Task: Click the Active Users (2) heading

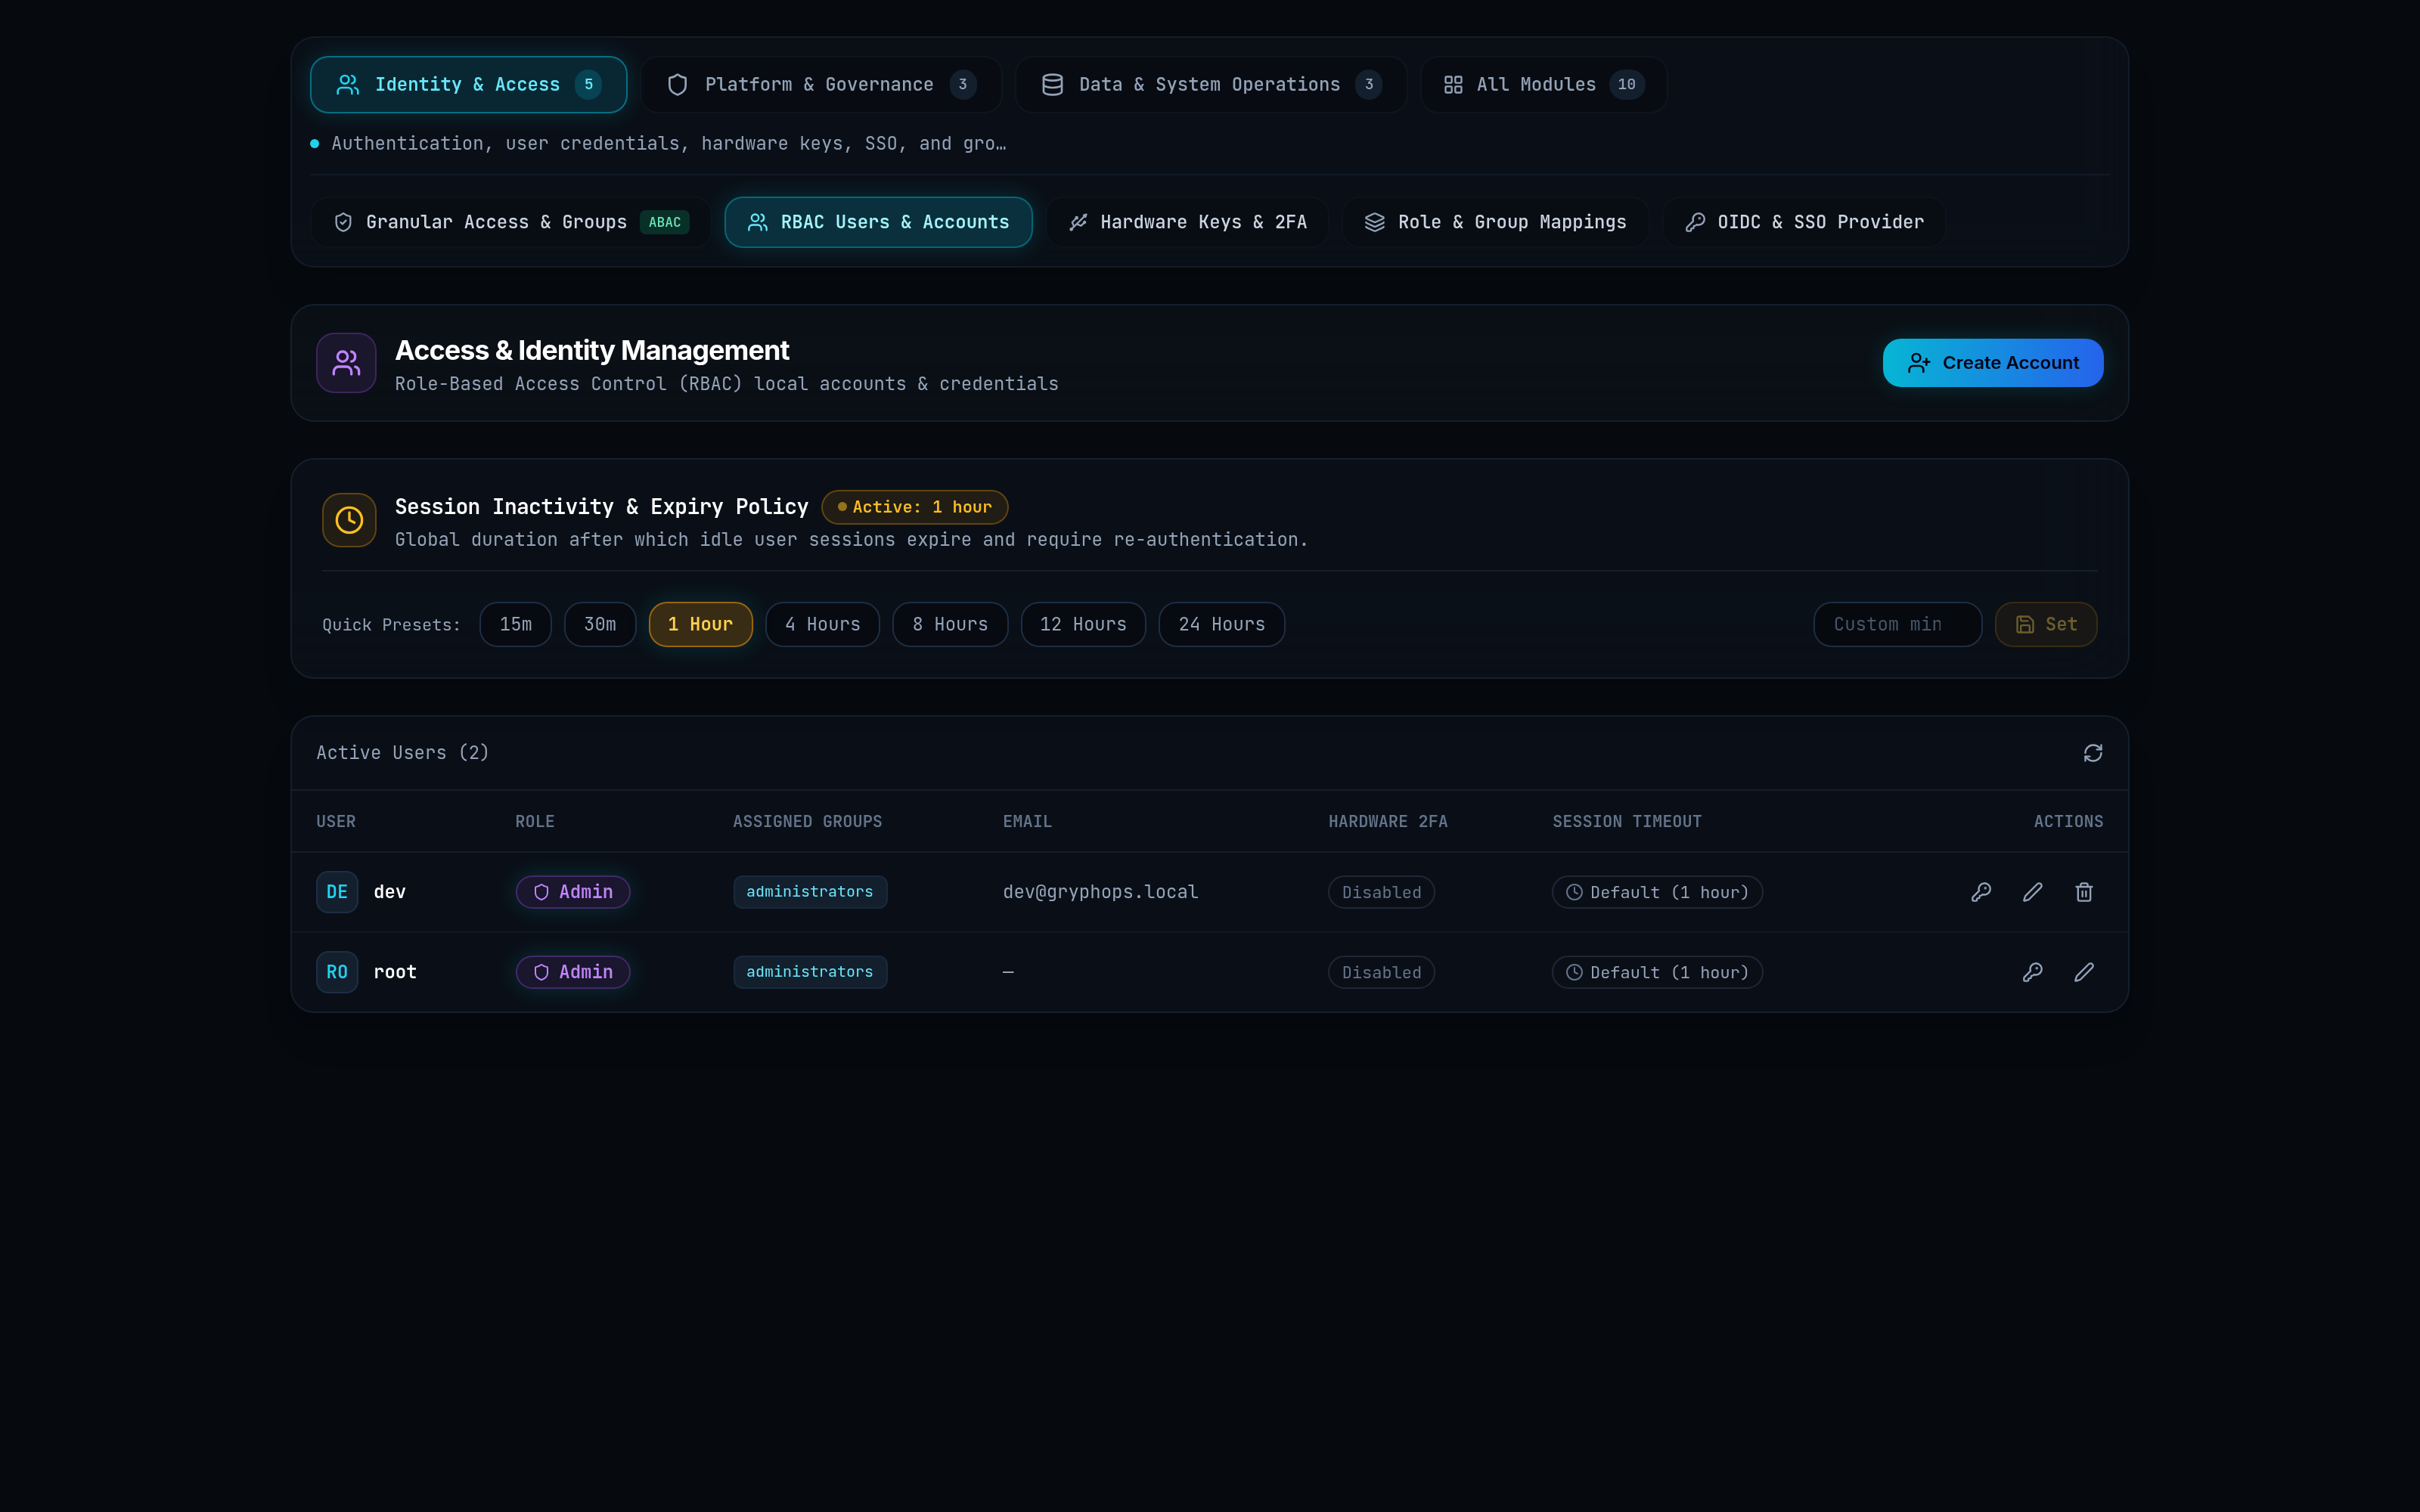Action: (x=403, y=753)
